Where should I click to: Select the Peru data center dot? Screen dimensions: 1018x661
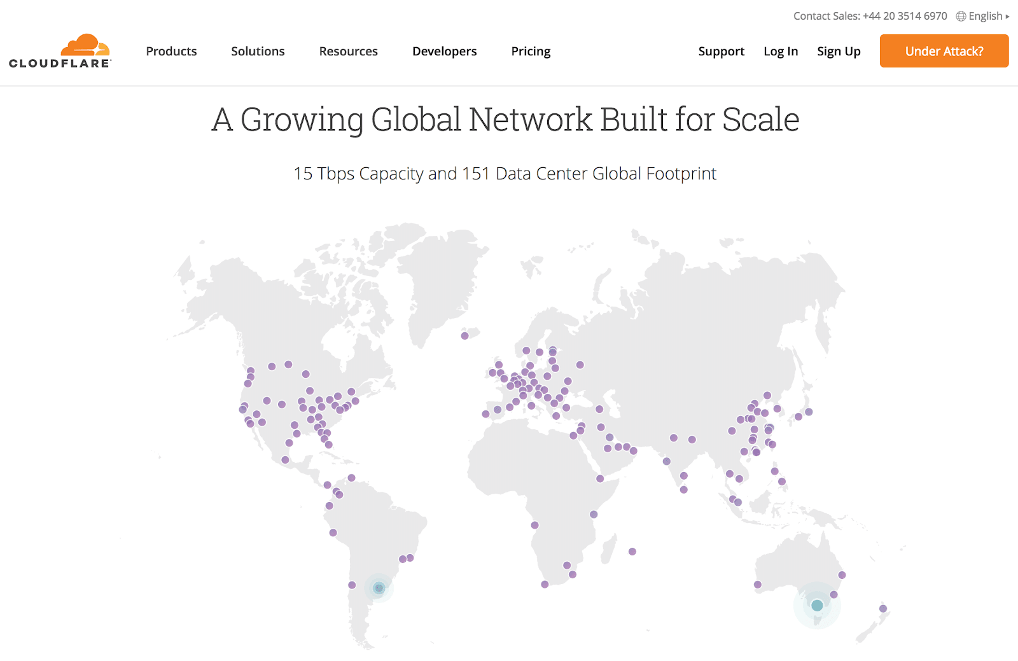click(333, 533)
